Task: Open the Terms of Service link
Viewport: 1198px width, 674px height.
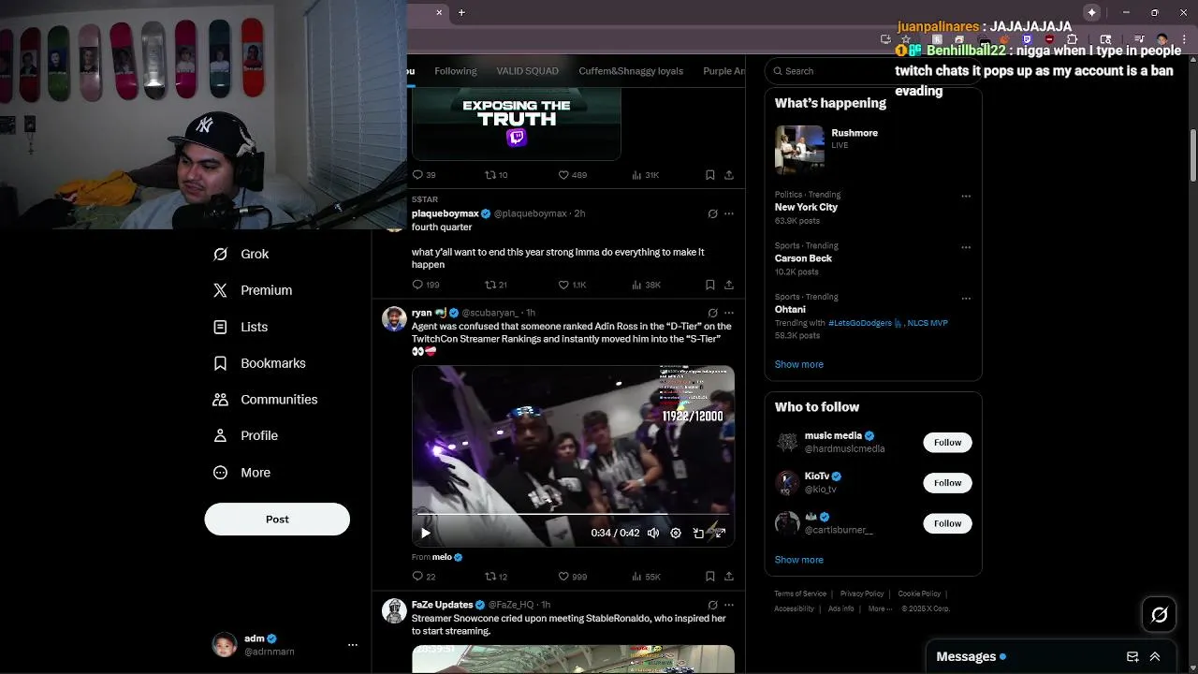Action: 800,593
